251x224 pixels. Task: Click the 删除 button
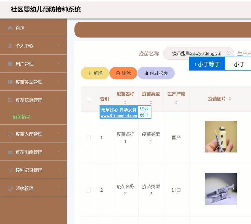[x=123, y=73]
